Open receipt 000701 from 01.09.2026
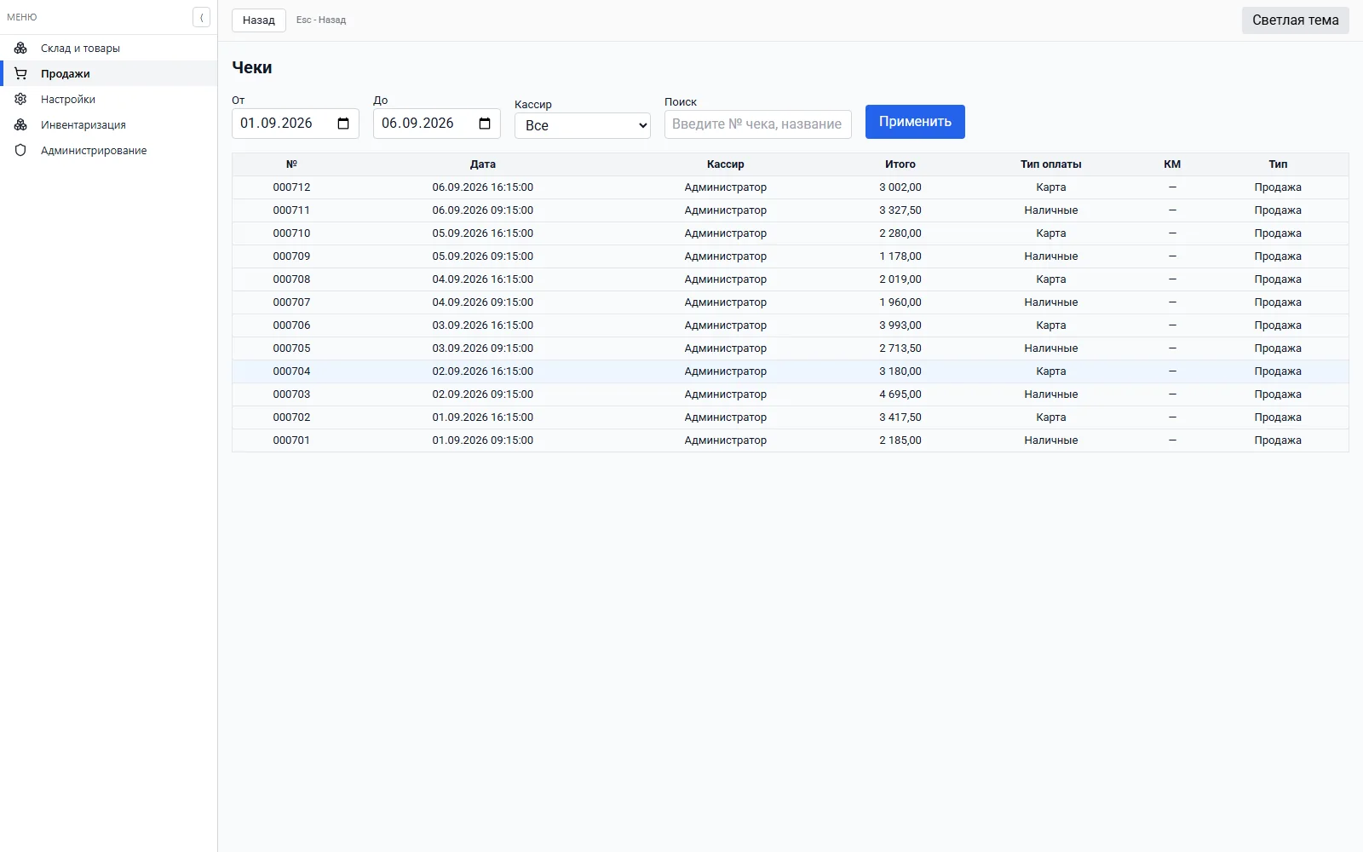This screenshot has height=852, width=1363. pyautogui.click(x=791, y=440)
